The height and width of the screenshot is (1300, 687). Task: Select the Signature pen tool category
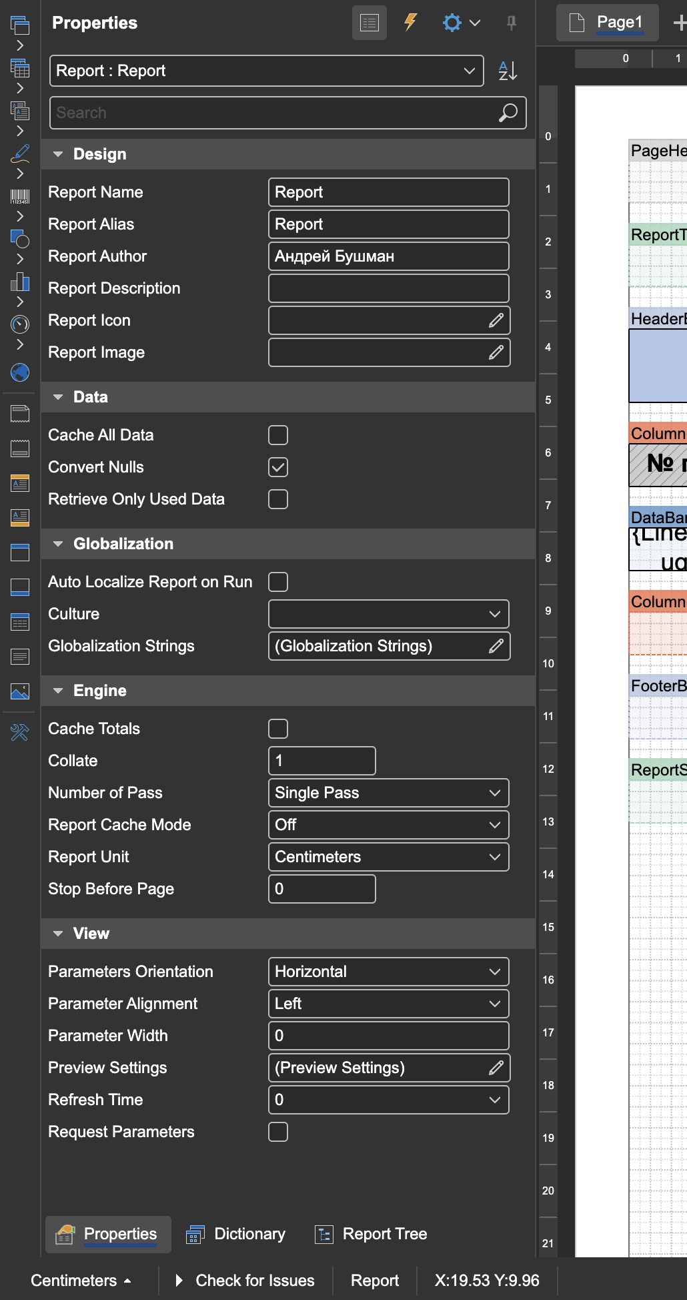pos(20,153)
